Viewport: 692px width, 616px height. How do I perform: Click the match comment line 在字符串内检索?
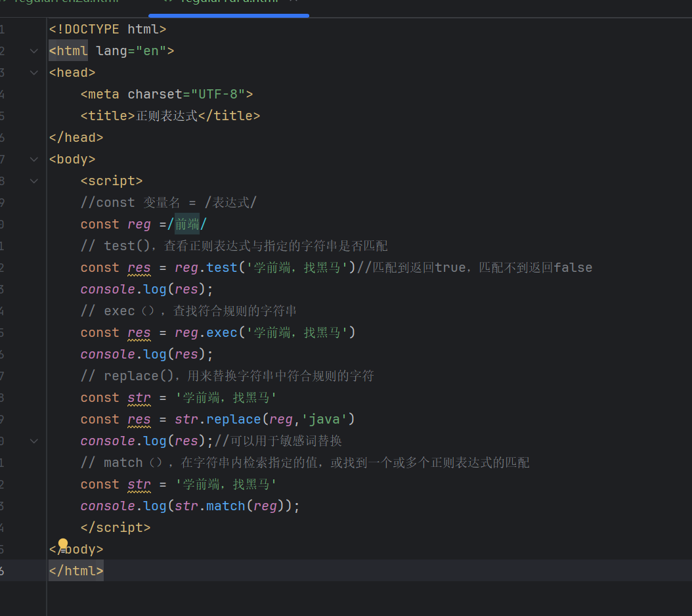(x=305, y=462)
